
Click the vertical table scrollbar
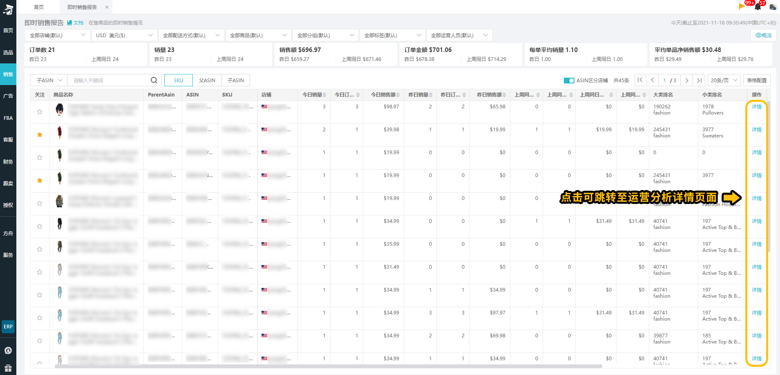point(769,177)
